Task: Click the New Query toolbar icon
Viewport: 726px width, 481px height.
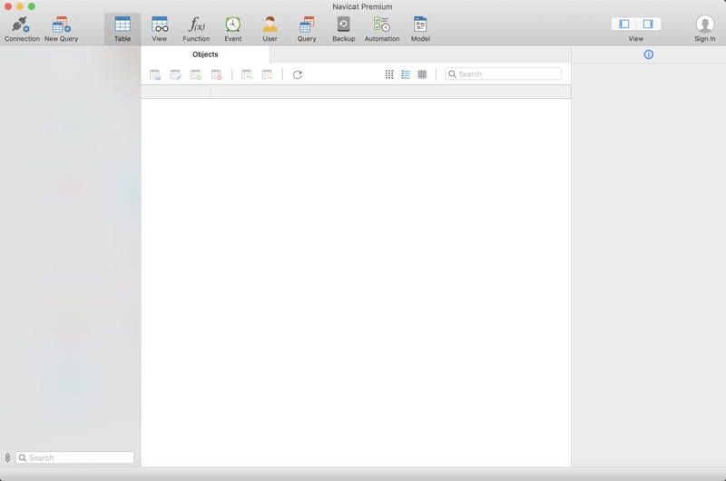Action: (x=61, y=29)
